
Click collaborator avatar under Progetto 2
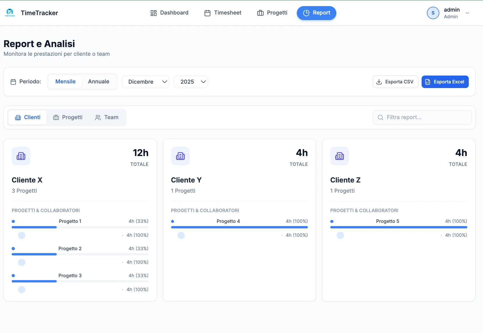point(22,262)
